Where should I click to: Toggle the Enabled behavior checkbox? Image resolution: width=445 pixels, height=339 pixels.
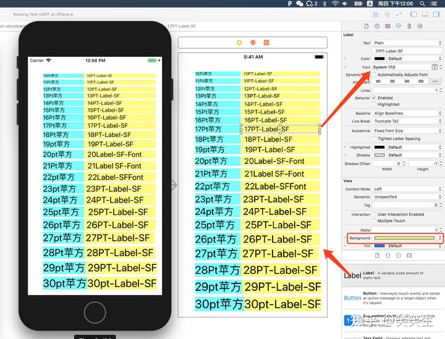pos(374,98)
